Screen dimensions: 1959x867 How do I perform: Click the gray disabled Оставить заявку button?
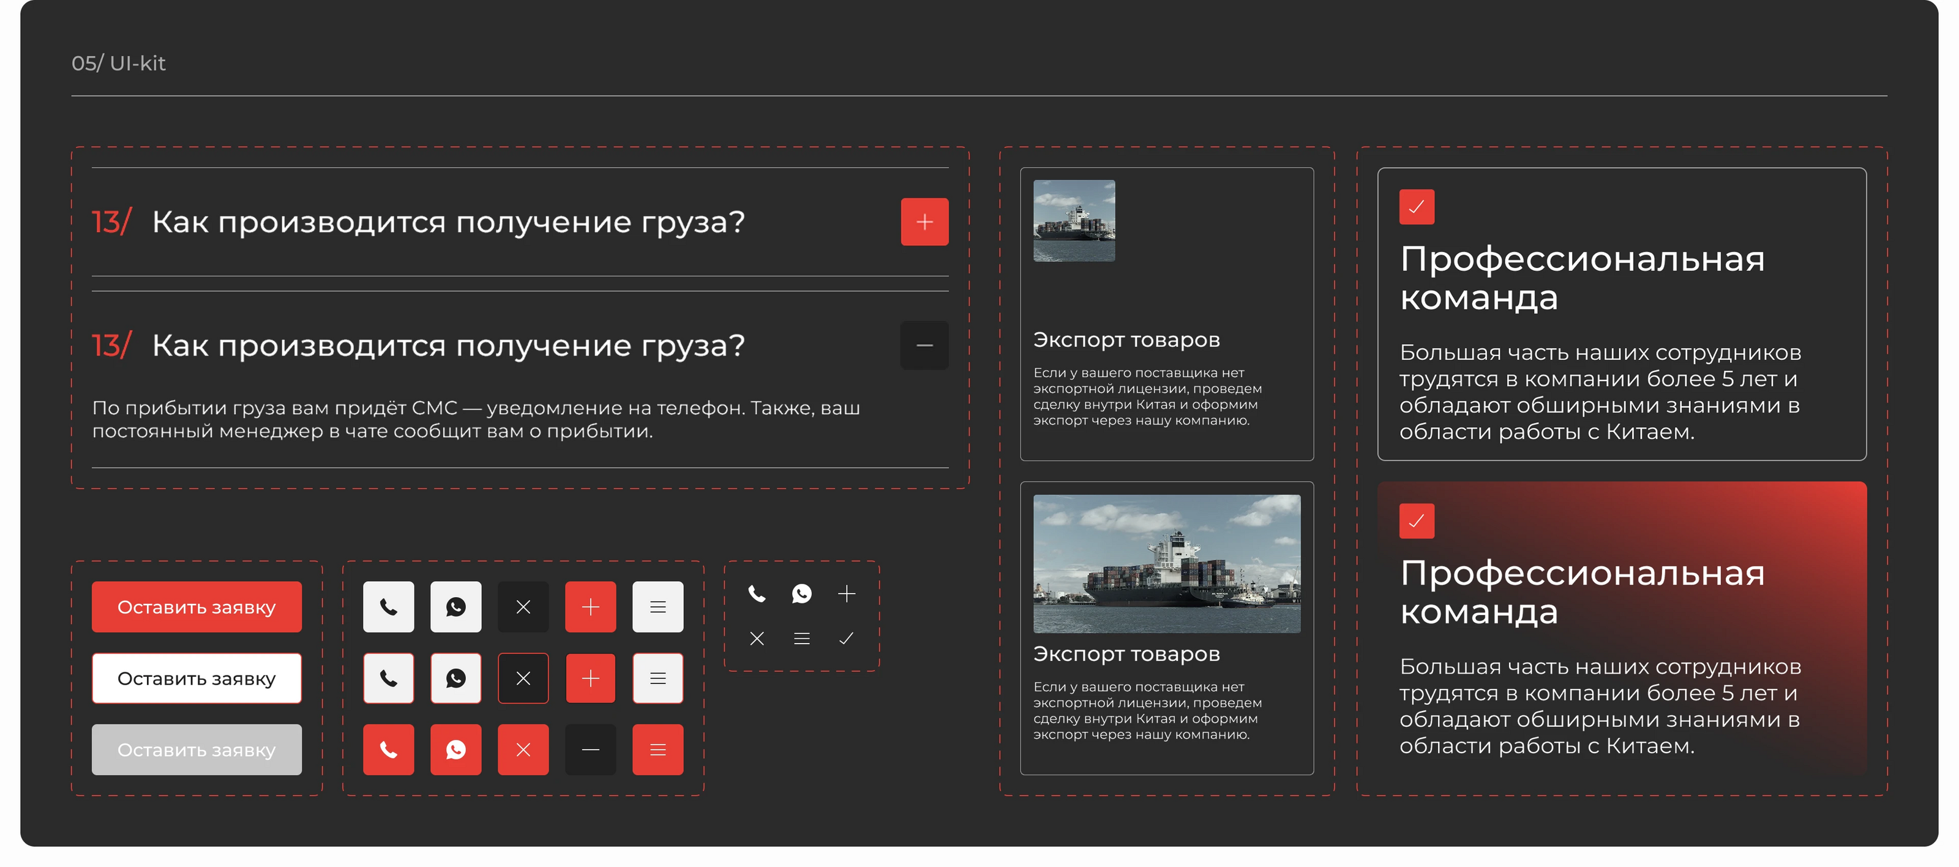tap(196, 750)
